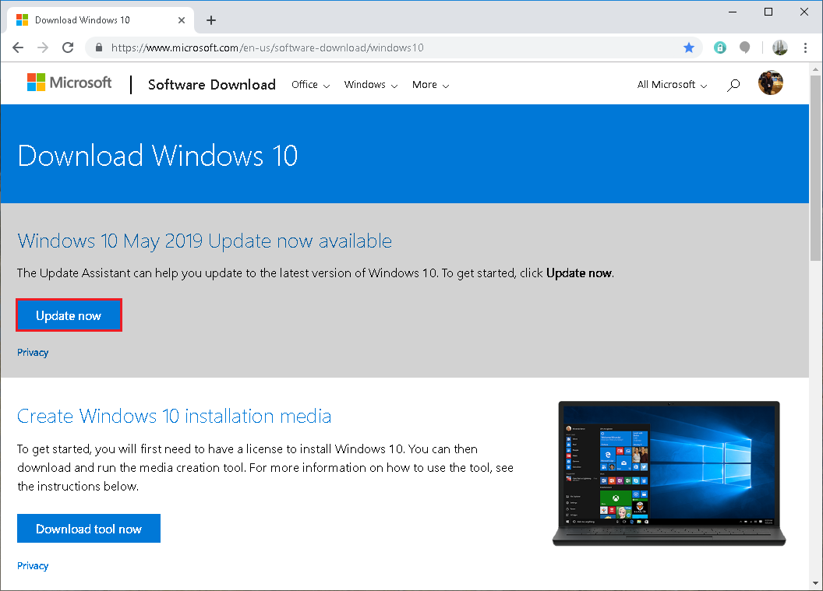Click the Download tool now button

pyautogui.click(x=88, y=528)
